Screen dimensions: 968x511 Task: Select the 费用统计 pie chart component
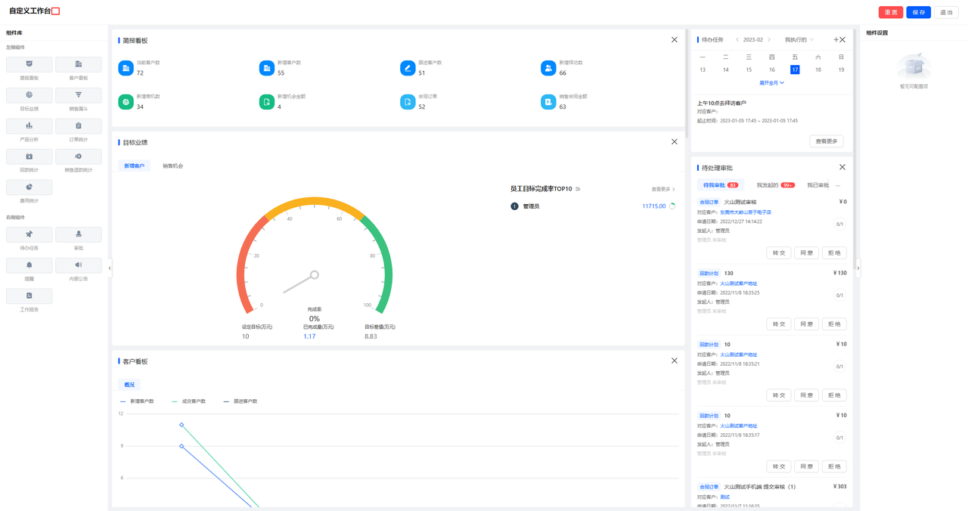29,187
